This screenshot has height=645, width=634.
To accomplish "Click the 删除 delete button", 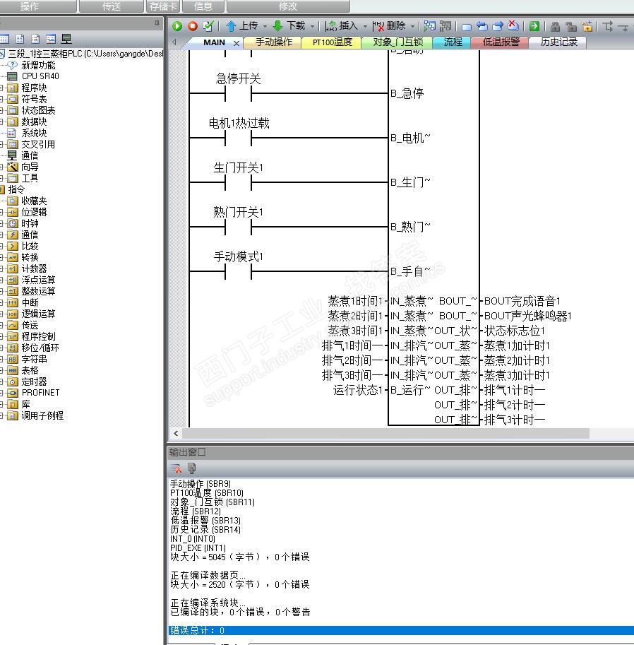I will (389, 26).
